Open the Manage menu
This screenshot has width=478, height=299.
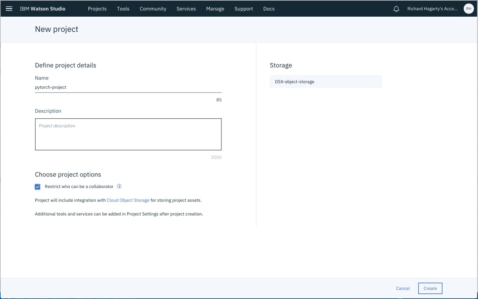coord(215,9)
